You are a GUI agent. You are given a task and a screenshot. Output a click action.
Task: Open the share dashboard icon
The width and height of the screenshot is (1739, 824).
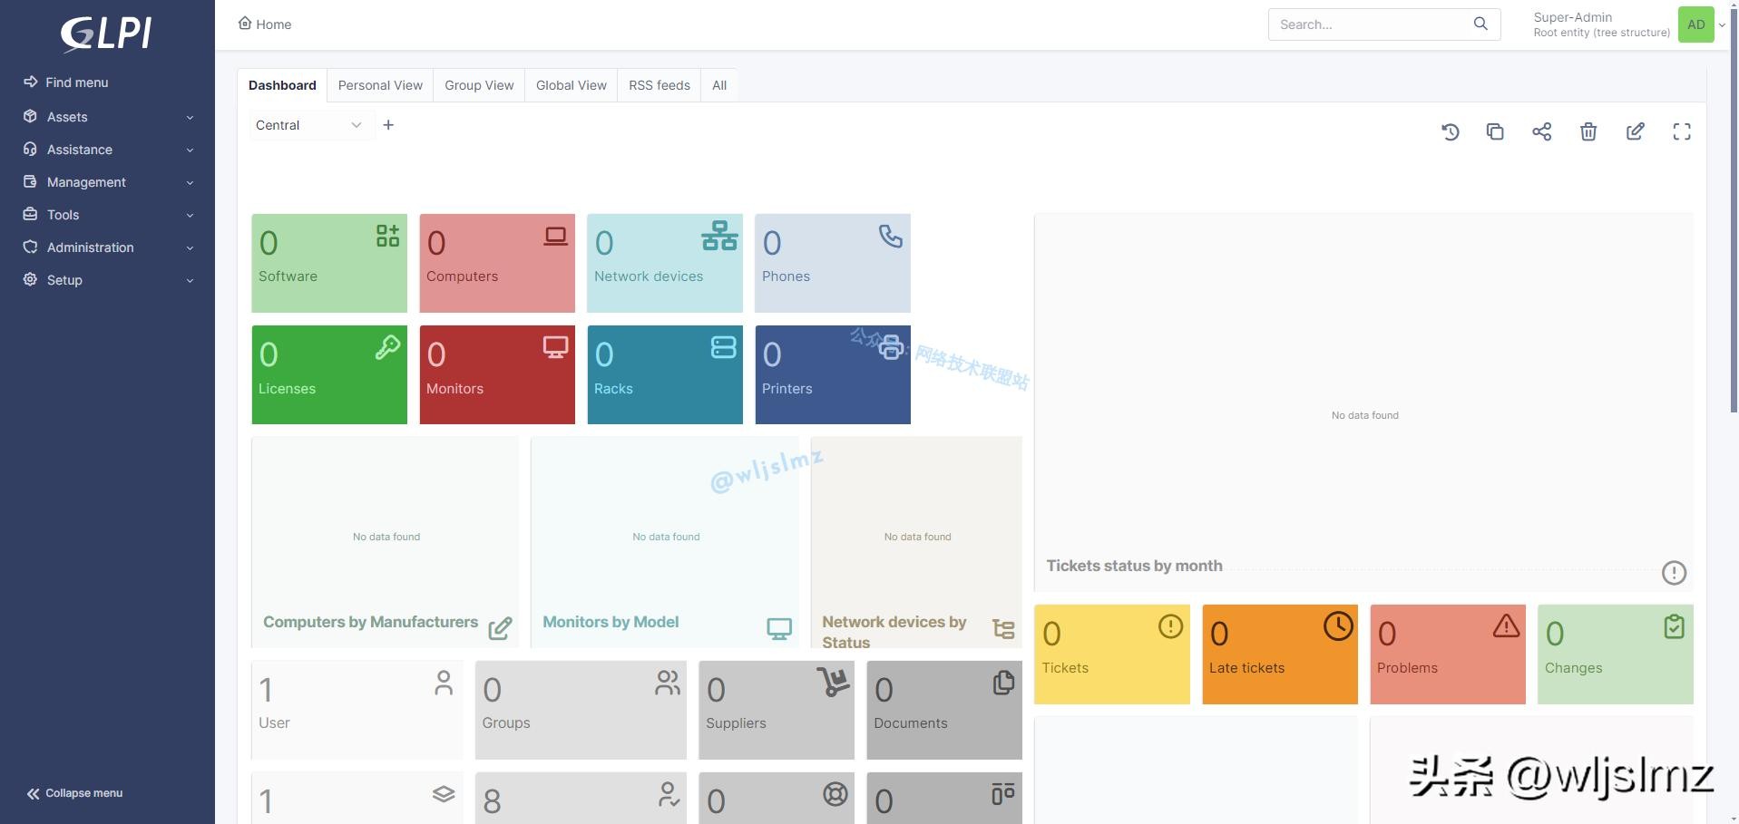click(x=1541, y=132)
